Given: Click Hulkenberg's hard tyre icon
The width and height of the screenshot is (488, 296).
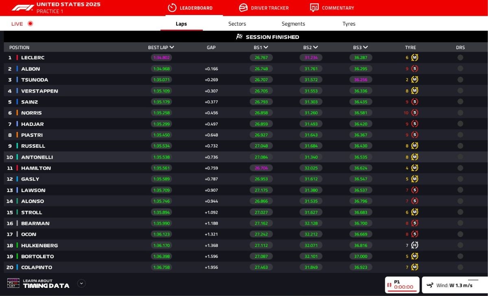Looking at the screenshot, I should click(414, 245).
